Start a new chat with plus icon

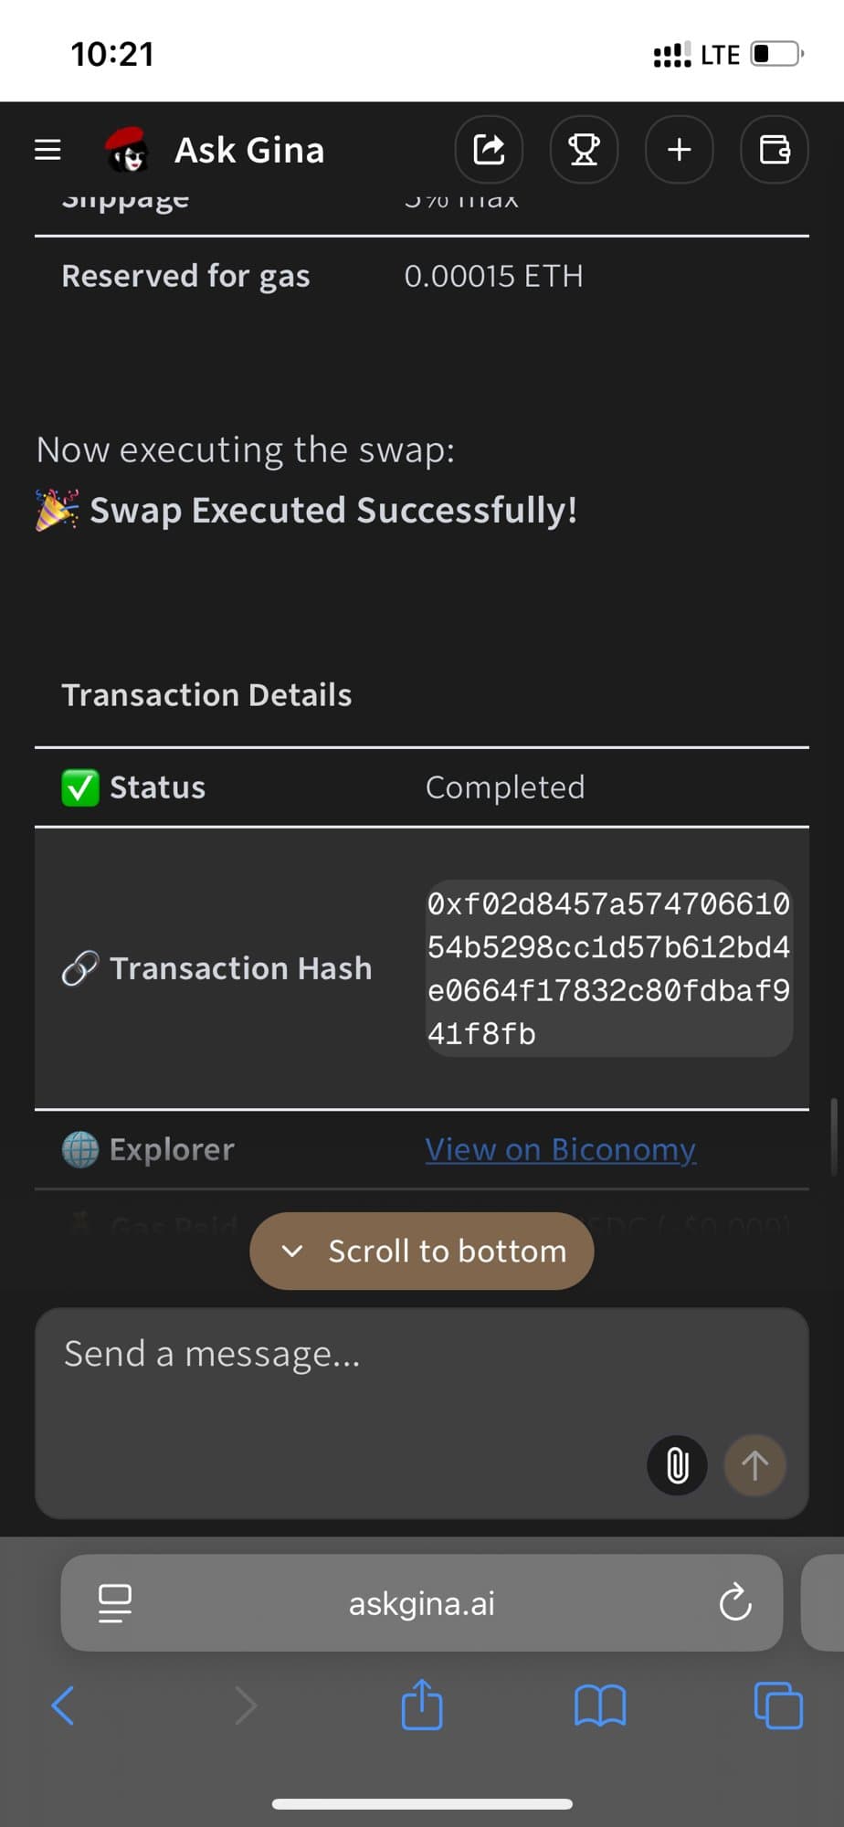coord(679,150)
